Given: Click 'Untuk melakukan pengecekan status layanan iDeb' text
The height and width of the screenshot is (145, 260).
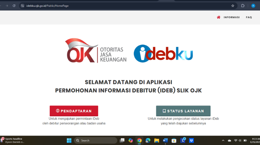Looking at the screenshot, I should click(183, 119).
